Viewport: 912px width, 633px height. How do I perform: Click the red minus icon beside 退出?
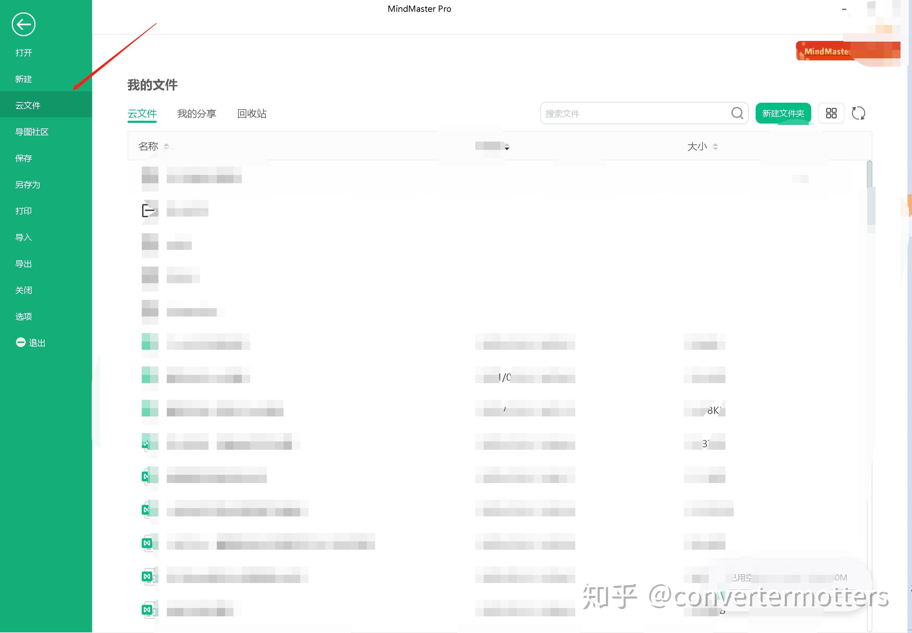(20, 342)
